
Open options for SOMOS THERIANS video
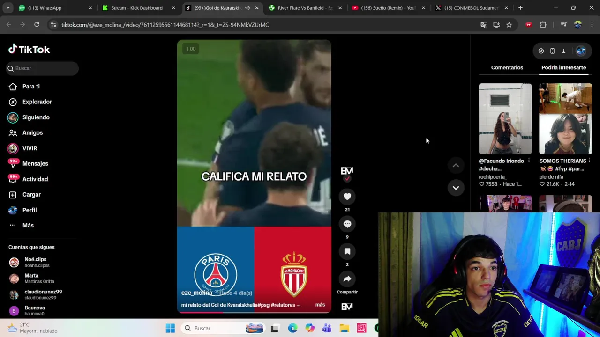[x=589, y=161]
